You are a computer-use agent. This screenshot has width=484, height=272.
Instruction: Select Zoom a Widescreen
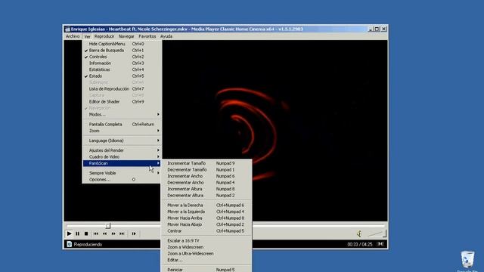coord(206,247)
